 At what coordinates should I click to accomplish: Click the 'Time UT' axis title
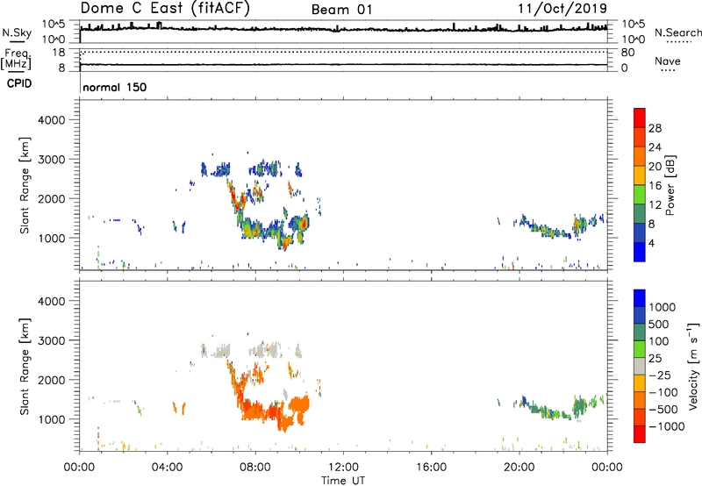(343, 480)
